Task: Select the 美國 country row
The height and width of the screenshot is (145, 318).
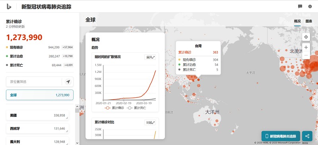Action: (37, 115)
